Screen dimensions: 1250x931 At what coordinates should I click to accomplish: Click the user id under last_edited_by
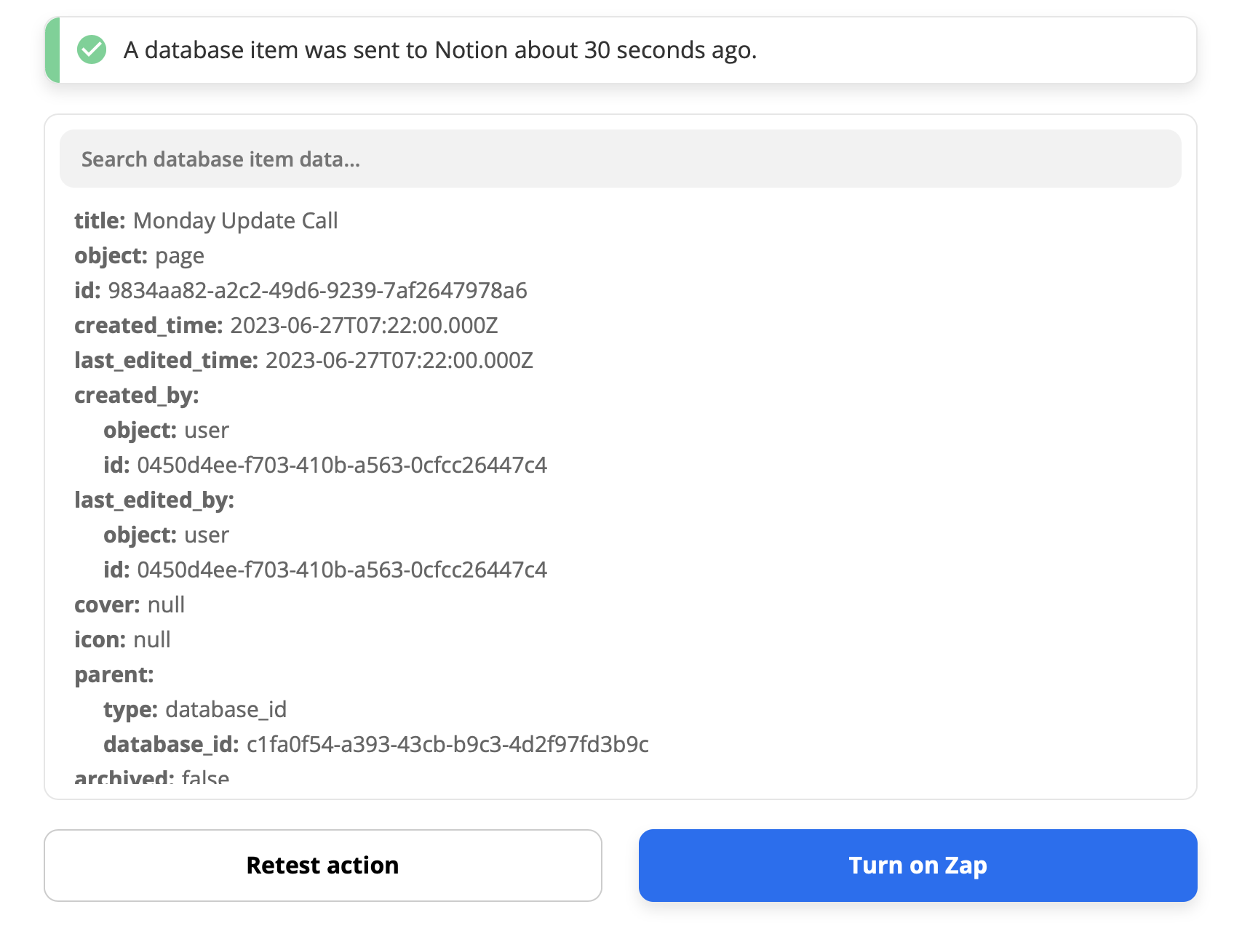(x=342, y=570)
